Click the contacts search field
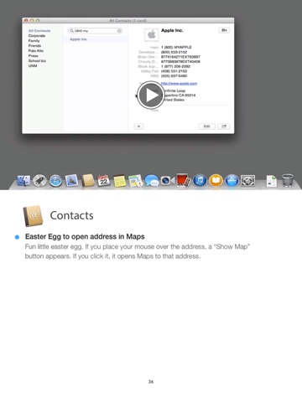This screenshot has width=302, height=402. 96,31
